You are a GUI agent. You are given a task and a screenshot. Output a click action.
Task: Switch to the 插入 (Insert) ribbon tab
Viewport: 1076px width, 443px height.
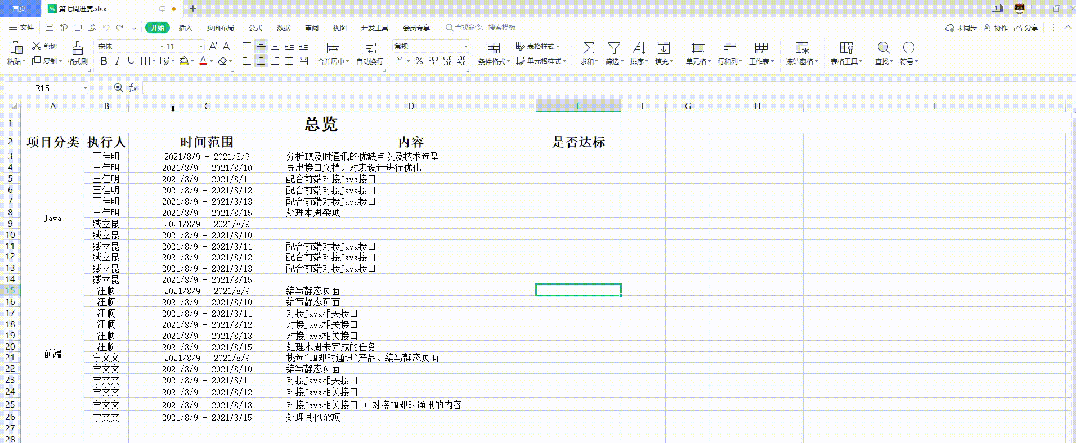[x=185, y=28]
